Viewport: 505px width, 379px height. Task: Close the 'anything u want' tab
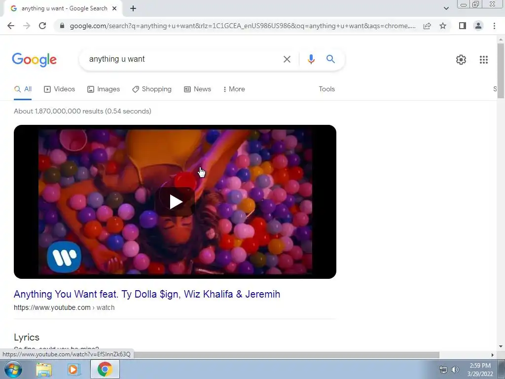tap(114, 9)
